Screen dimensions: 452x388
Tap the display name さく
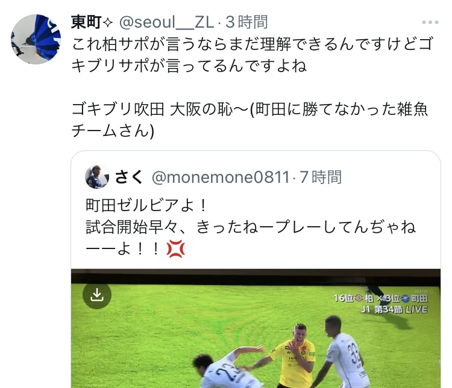point(129,177)
